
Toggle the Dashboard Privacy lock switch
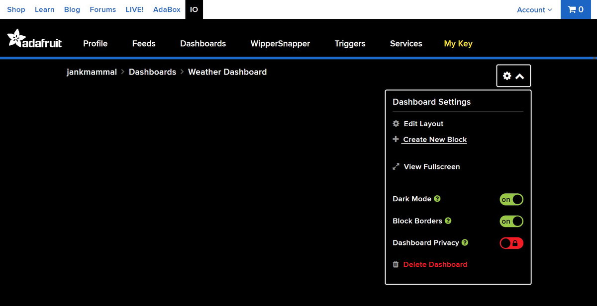point(511,243)
